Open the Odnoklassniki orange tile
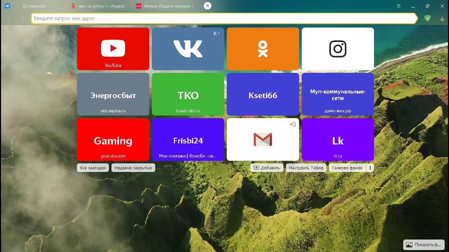 coord(263,49)
